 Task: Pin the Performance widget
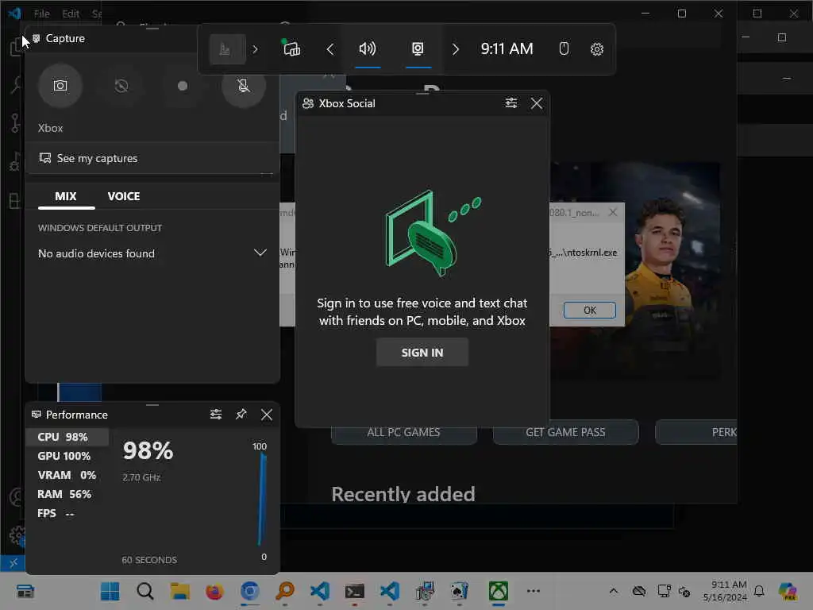(x=241, y=415)
